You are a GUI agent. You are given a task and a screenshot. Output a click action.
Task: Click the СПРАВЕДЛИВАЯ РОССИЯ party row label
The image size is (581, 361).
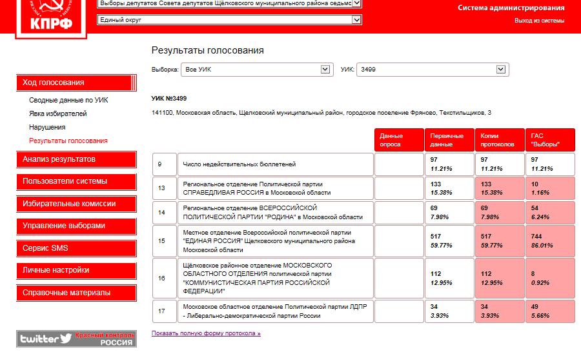[275, 188]
